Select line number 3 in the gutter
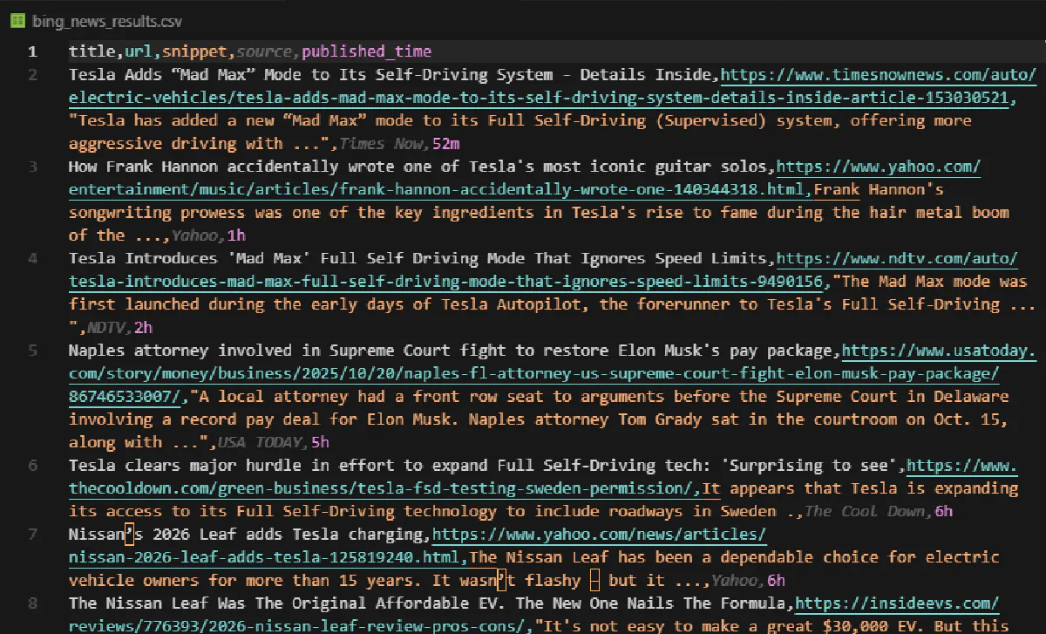This screenshot has height=634, width=1046. click(32, 167)
